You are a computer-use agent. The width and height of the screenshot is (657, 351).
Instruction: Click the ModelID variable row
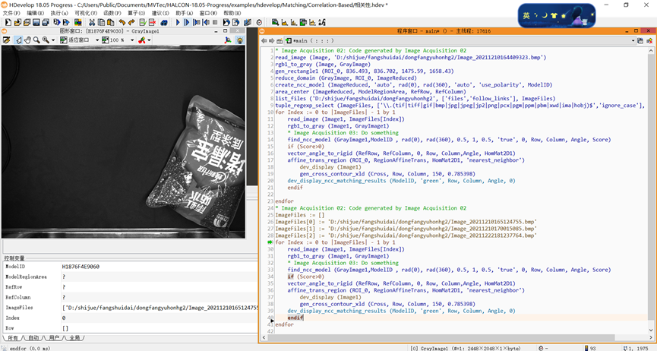[x=131, y=267]
